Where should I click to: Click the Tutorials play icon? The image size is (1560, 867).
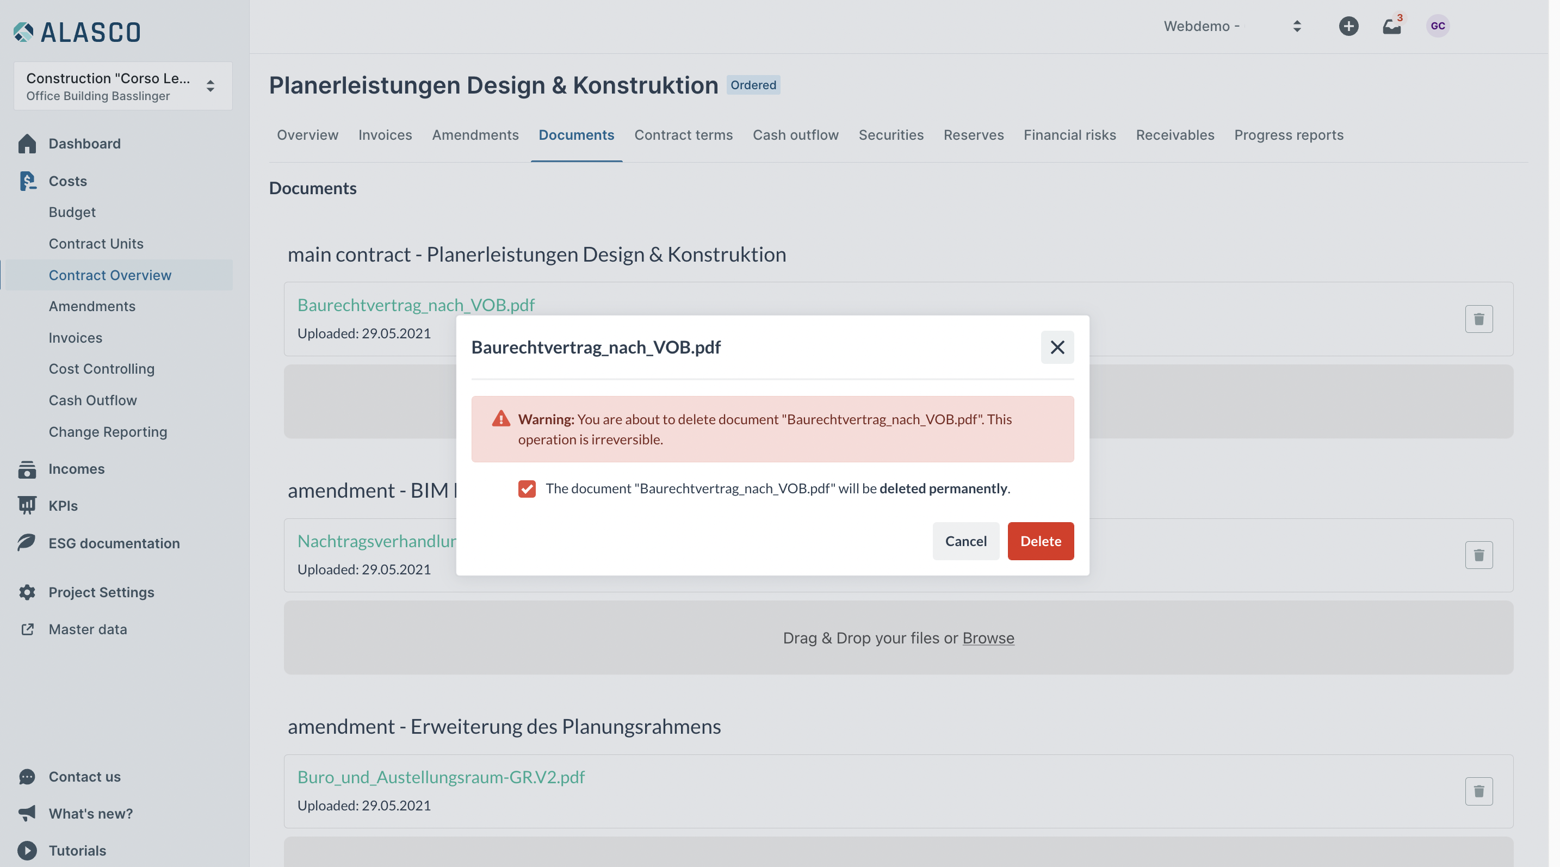[27, 851]
